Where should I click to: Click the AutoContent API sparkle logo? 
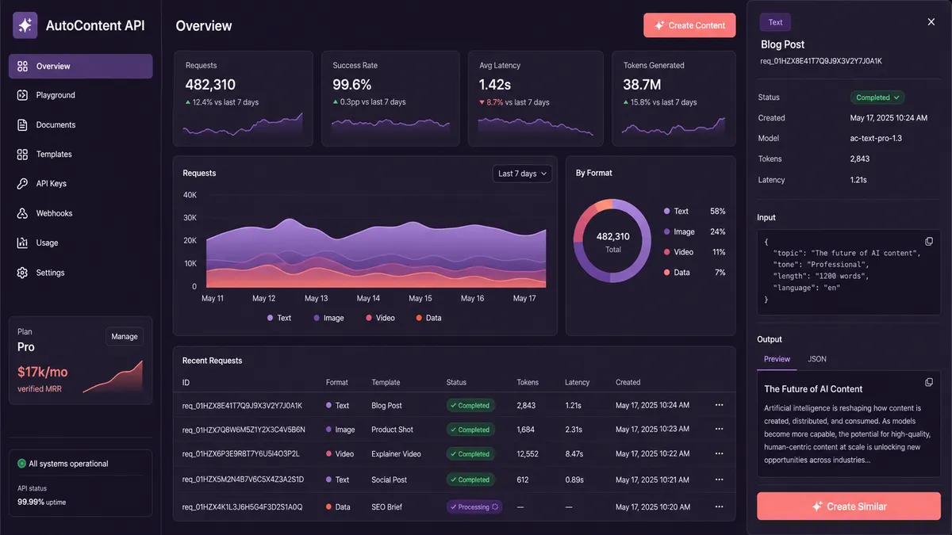[25, 25]
